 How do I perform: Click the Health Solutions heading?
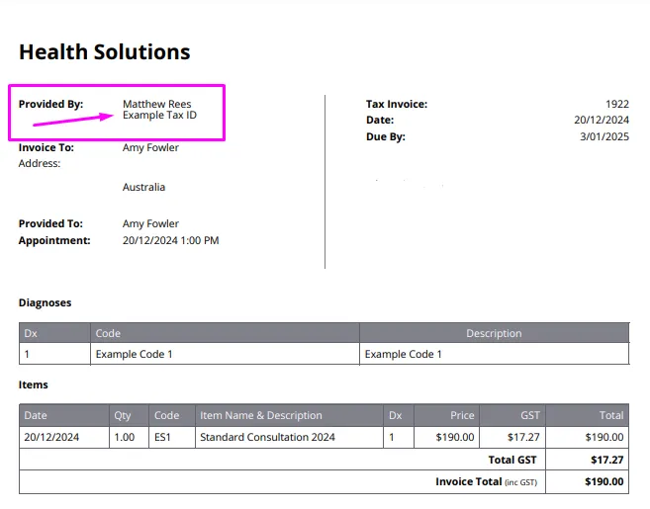[x=105, y=52]
